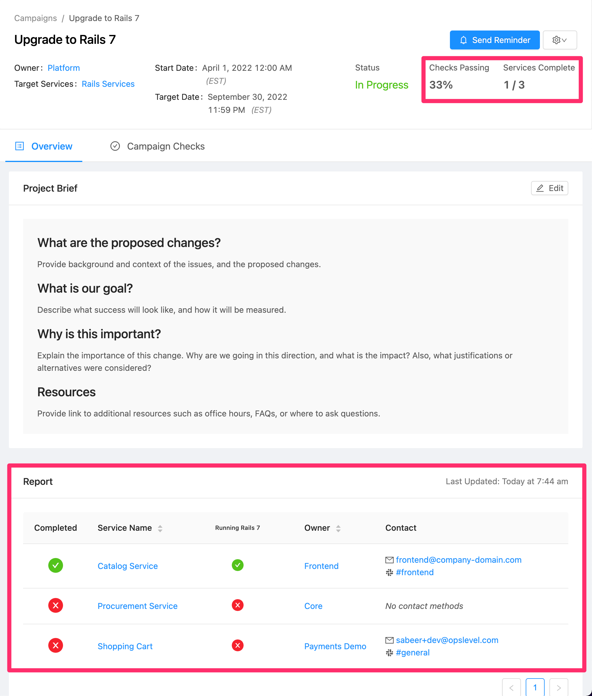The width and height of the screenshot is (592, 696).
Task: Click Catalog Service completed checkmark icon
Action: click(x=56, y=565)
